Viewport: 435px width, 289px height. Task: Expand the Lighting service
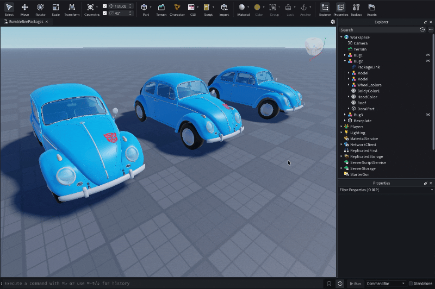[x=341, y=133]
